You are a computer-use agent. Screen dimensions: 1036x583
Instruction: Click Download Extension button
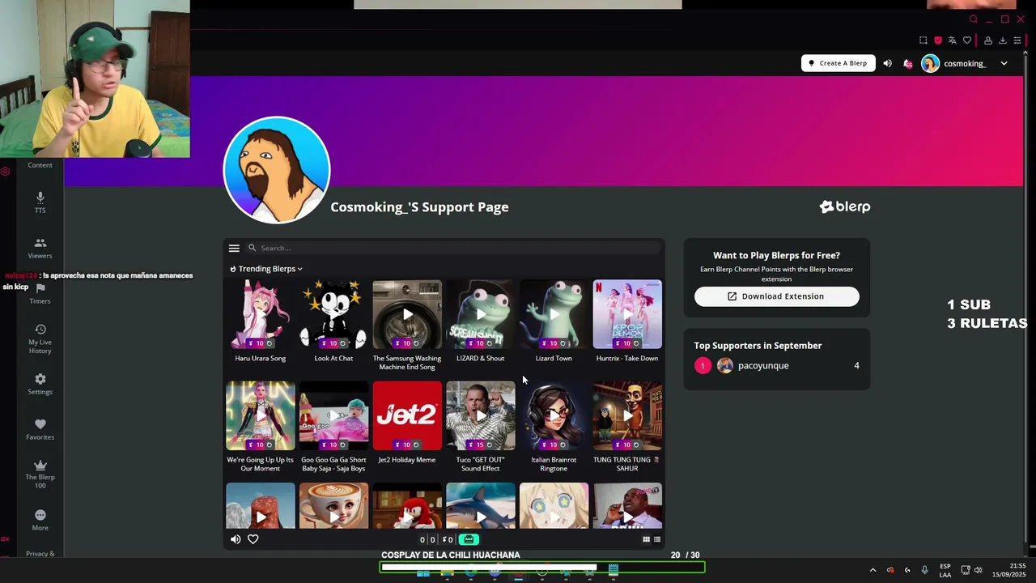[x=777, y=296]
